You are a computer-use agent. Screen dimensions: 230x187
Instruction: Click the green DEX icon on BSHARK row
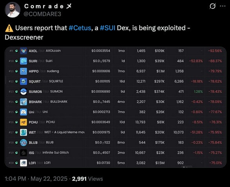point(17,102)
